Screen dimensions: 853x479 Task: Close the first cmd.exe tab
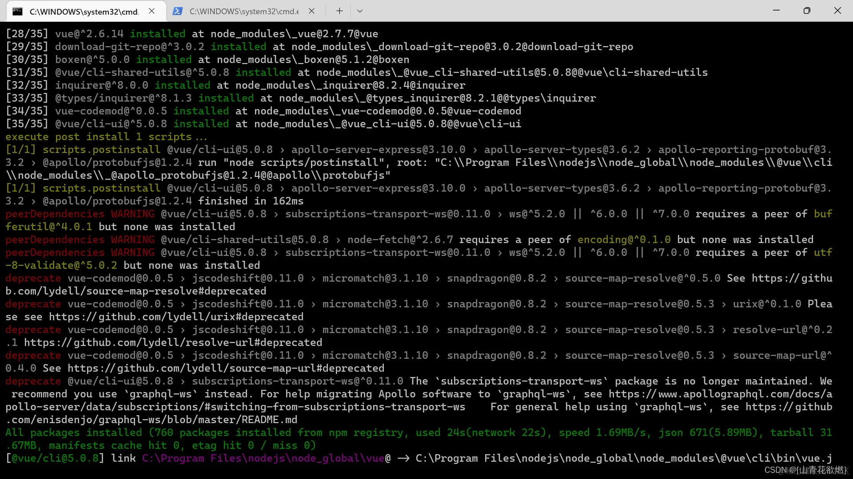[151, 11]
